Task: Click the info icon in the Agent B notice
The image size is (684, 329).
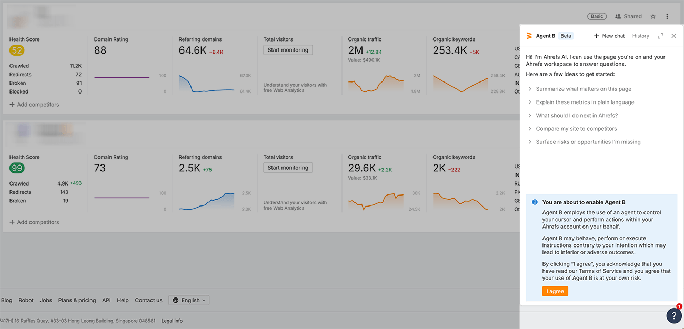Action: pos(535,202)
